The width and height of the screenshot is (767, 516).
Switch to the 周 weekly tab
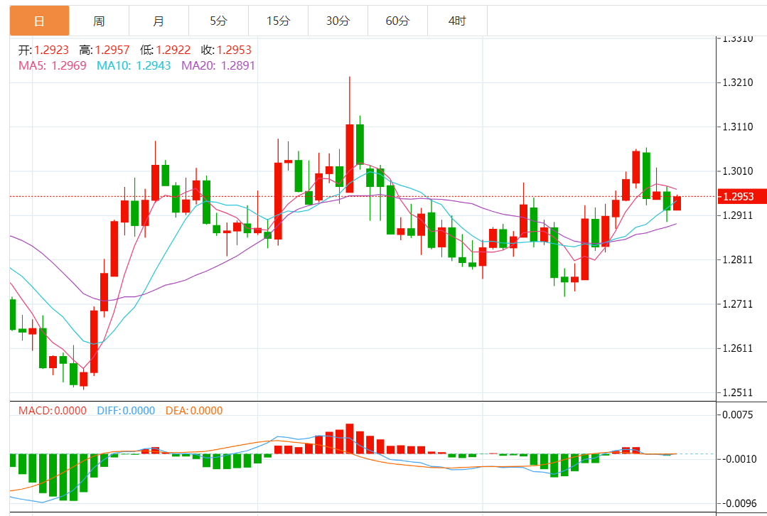coord(100,21)
